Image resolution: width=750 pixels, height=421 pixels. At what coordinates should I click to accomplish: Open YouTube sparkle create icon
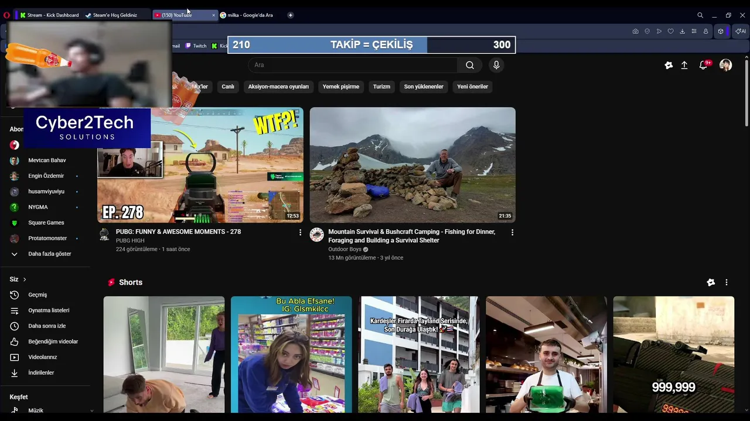[x=669, y=65]
